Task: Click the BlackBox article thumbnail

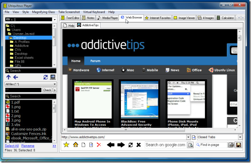Action: point(140,100)
